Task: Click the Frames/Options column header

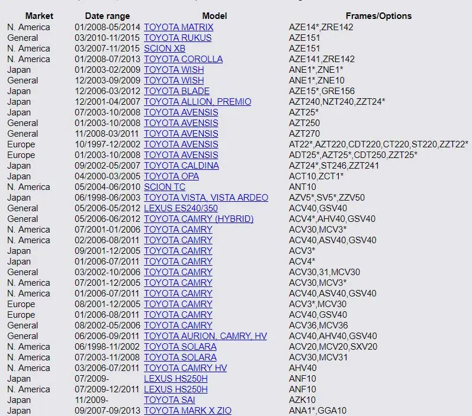Action: (x=378, y=16)
